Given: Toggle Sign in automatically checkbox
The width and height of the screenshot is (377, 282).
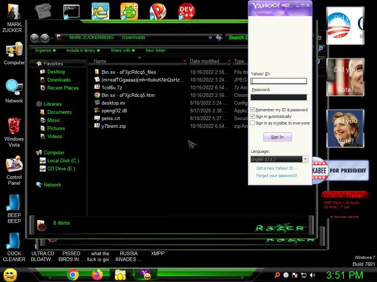Looking at the screenshot, I should point(253,116).
